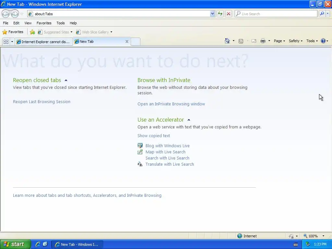The width and height of the screenshot is (332, 249).
Task: Click Map with Live Search link
Action: tap(165, 152)
